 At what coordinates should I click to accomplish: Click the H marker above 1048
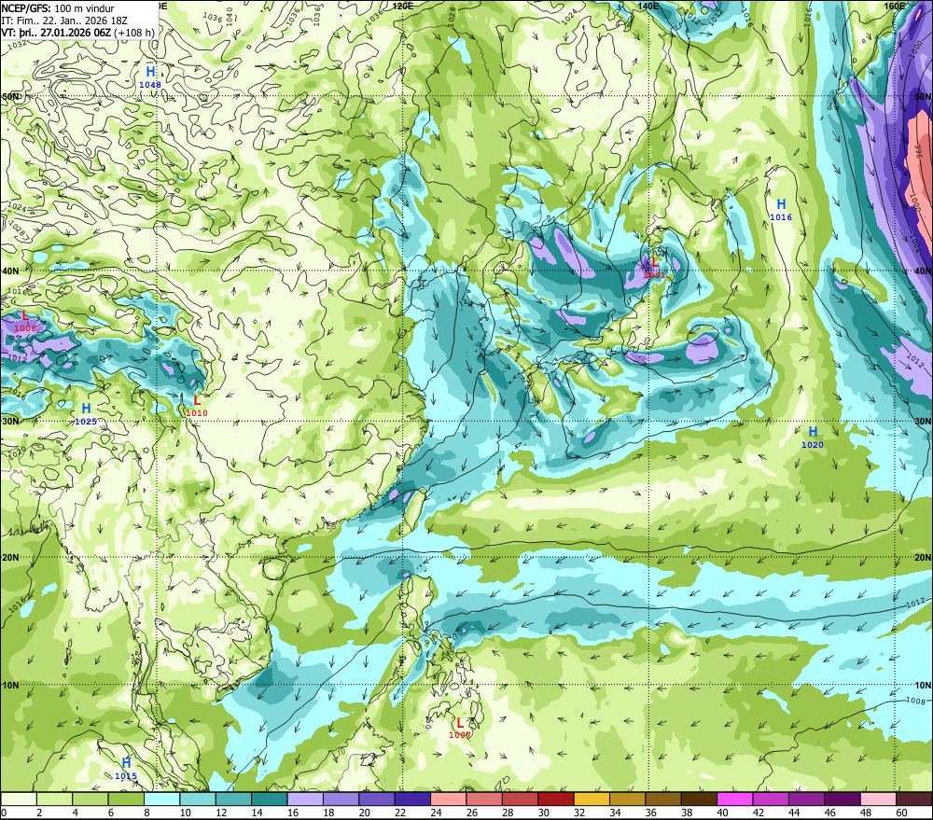(150, 72)
